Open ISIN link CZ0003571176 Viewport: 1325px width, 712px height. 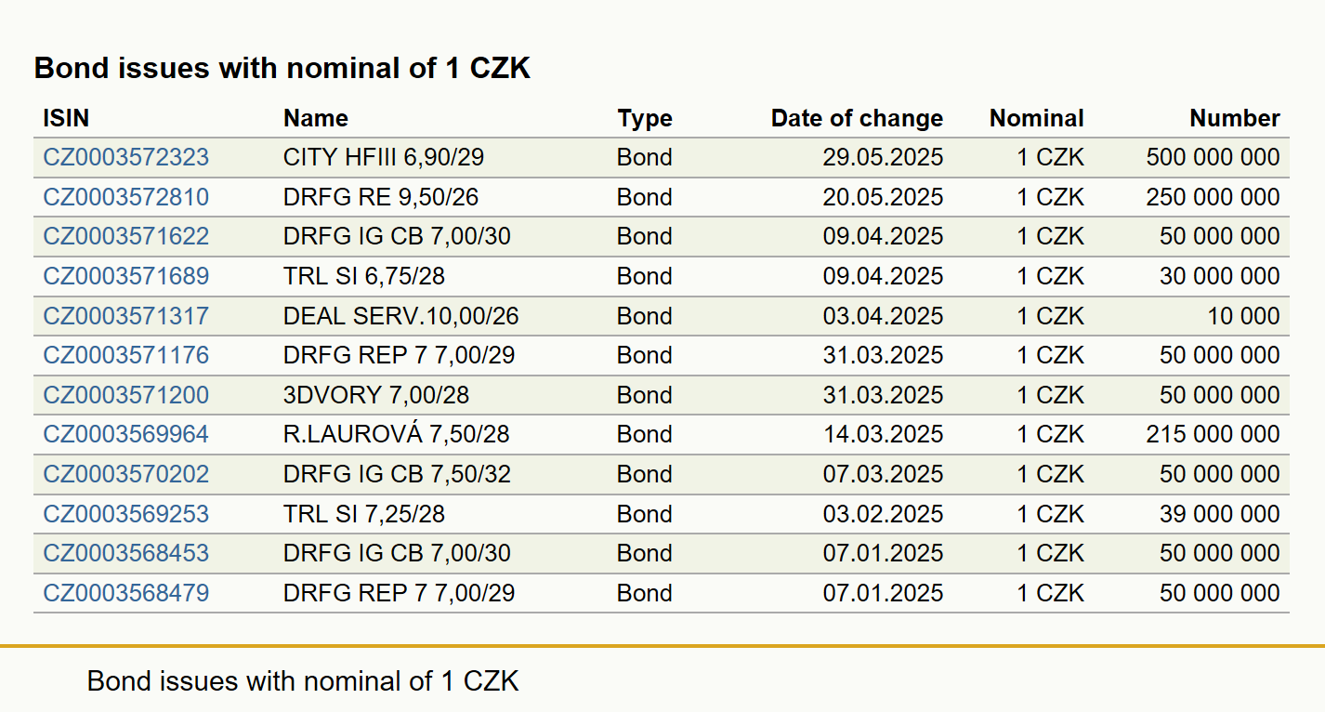point(126,355)
